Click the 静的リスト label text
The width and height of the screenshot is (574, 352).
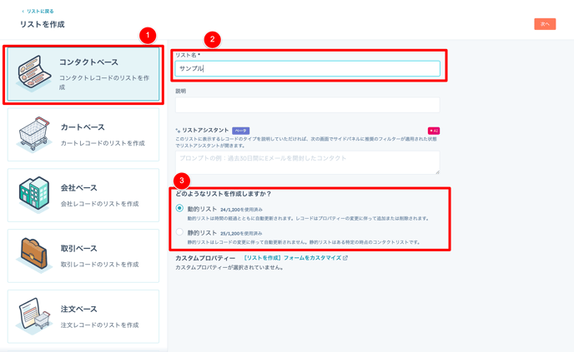202,233
